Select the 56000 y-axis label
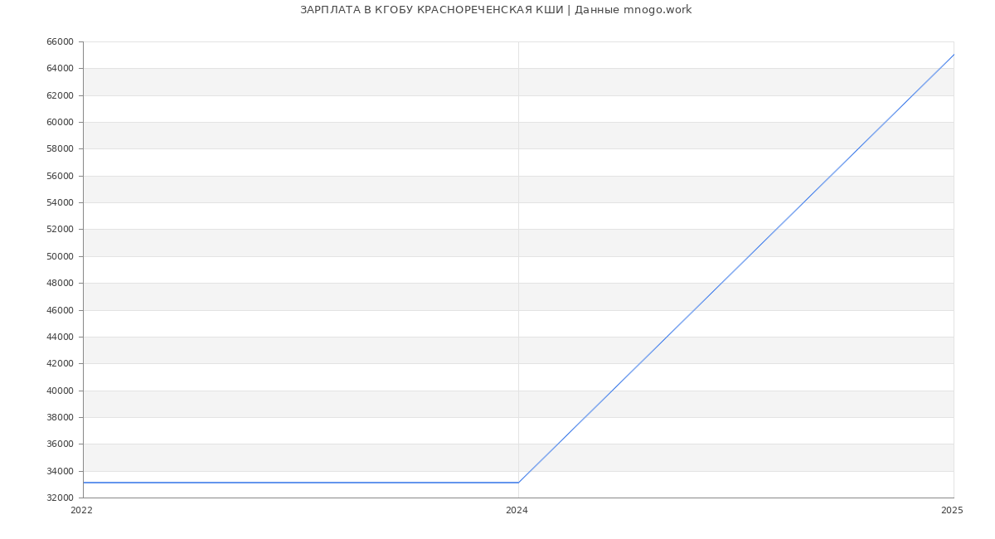Viewport: 995px width, 539px height. (61, 176)
